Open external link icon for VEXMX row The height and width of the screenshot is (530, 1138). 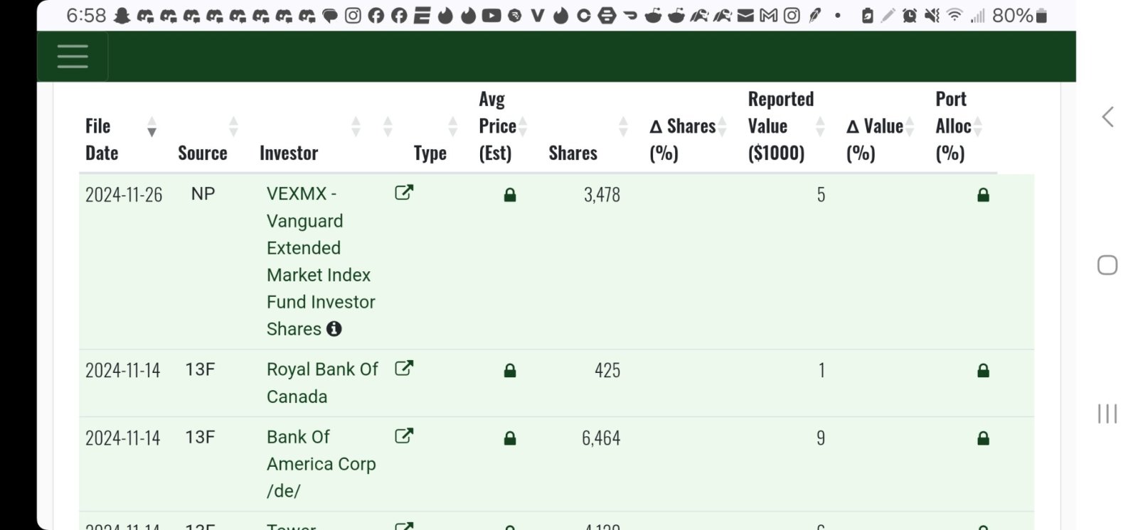point(404,193)
